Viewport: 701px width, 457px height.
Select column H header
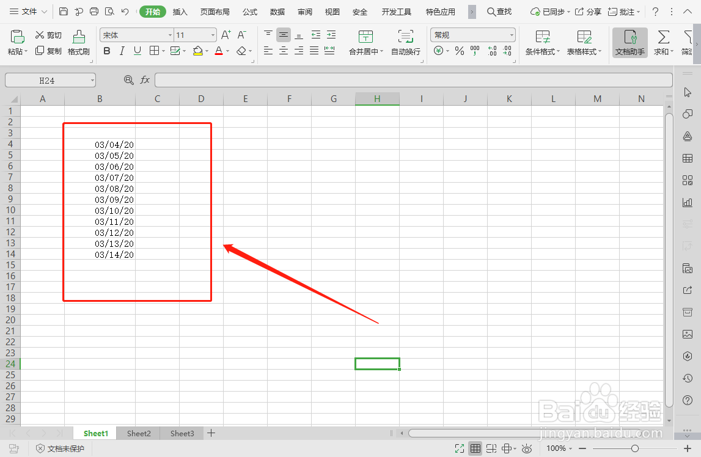tap(377, 99)
